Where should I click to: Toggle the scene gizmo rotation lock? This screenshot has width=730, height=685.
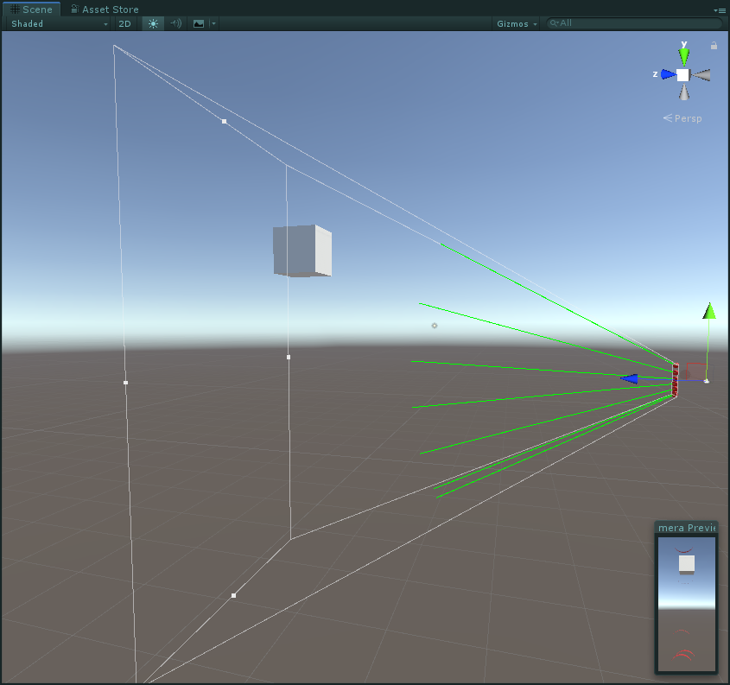click(x=714, y=46)
